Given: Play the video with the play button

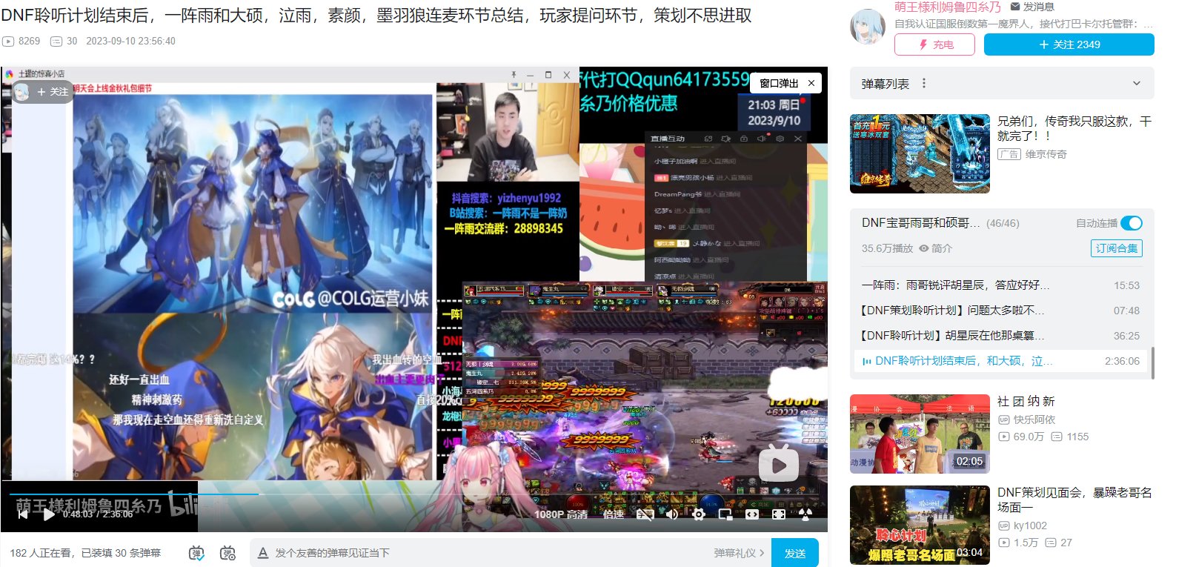Looking at the screenshot, I should click(48, 514).
